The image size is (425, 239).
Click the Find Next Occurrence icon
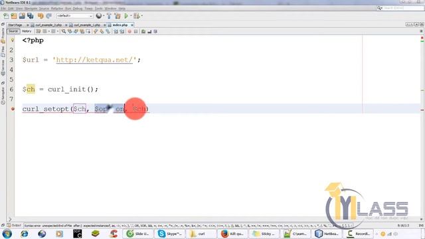pyautogui.click(x=76, y=31)
